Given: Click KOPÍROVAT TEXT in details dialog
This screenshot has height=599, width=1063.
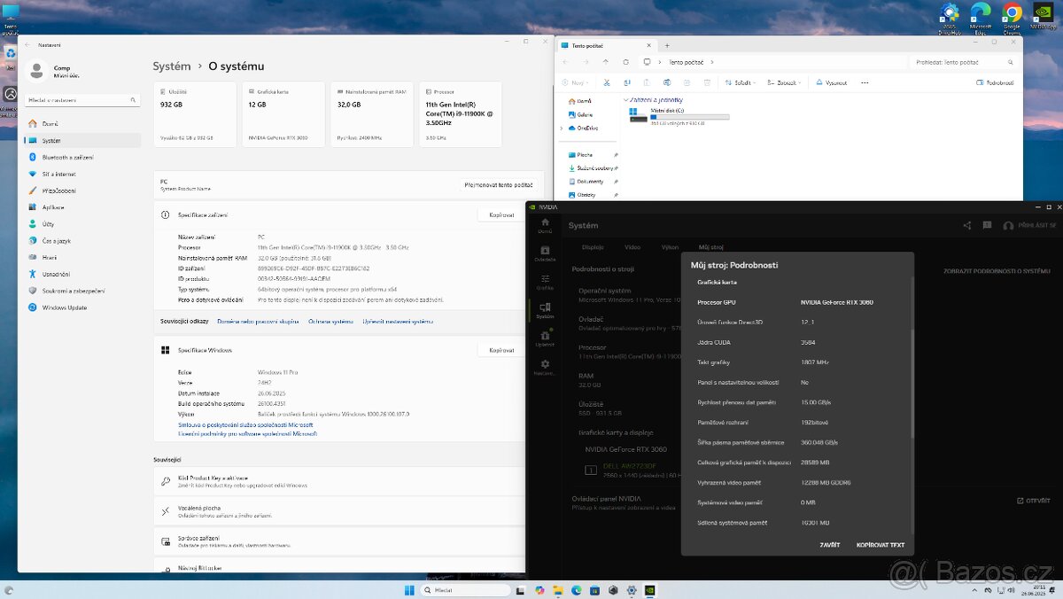Looking at the screenshot, I should click(x=881, y=545).
